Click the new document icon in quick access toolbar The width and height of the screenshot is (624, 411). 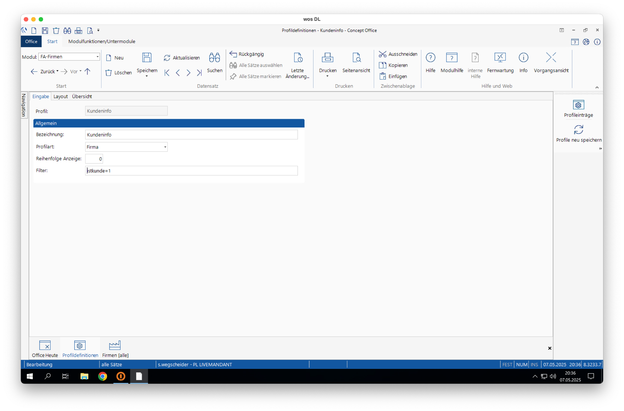(x=34, y=31)
